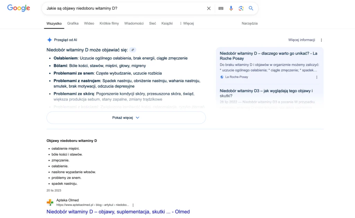This screenshot has height=218, width=355.
Task: Click the Apteka Olmed favicon
Action: click(x=50, y=202)
